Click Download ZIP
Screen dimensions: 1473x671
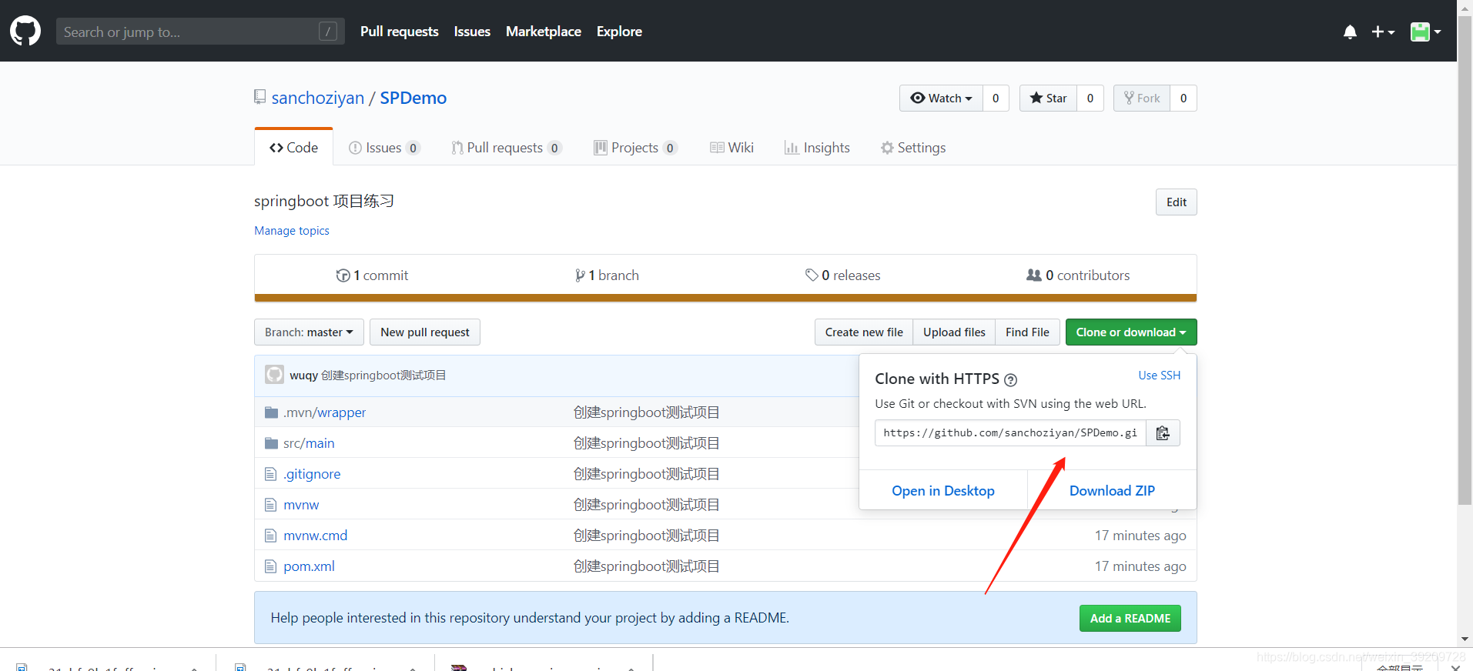(x=1112, y=491)
